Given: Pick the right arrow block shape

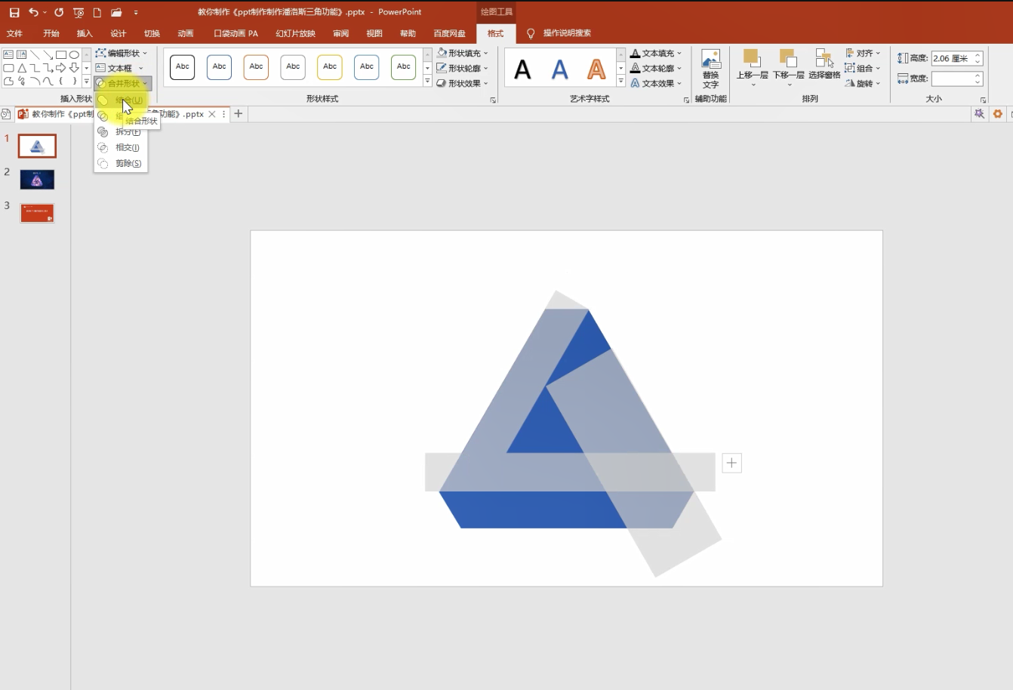Looking at the screenshot, I should [x=61, y=68].
